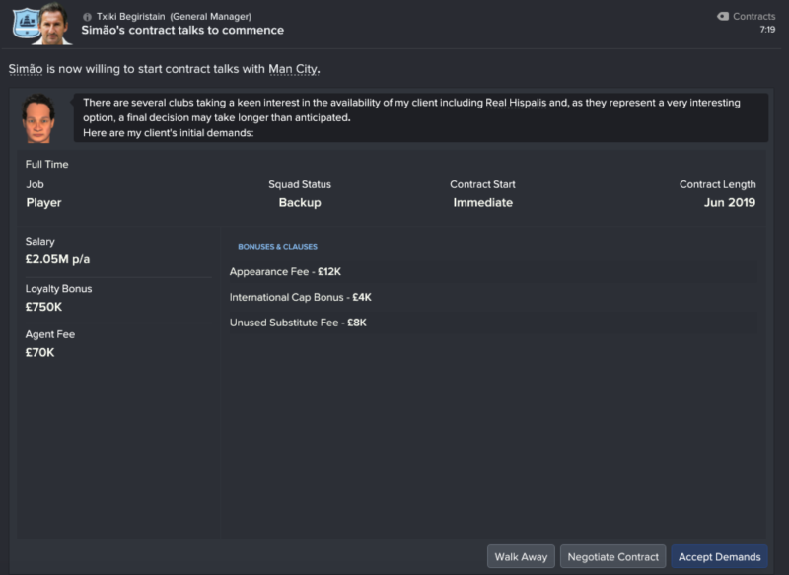Screen dimensions: 789x575
Task: Click the Jun 2019 contract length
Action: pyautogui.click(x=730, y=203)
